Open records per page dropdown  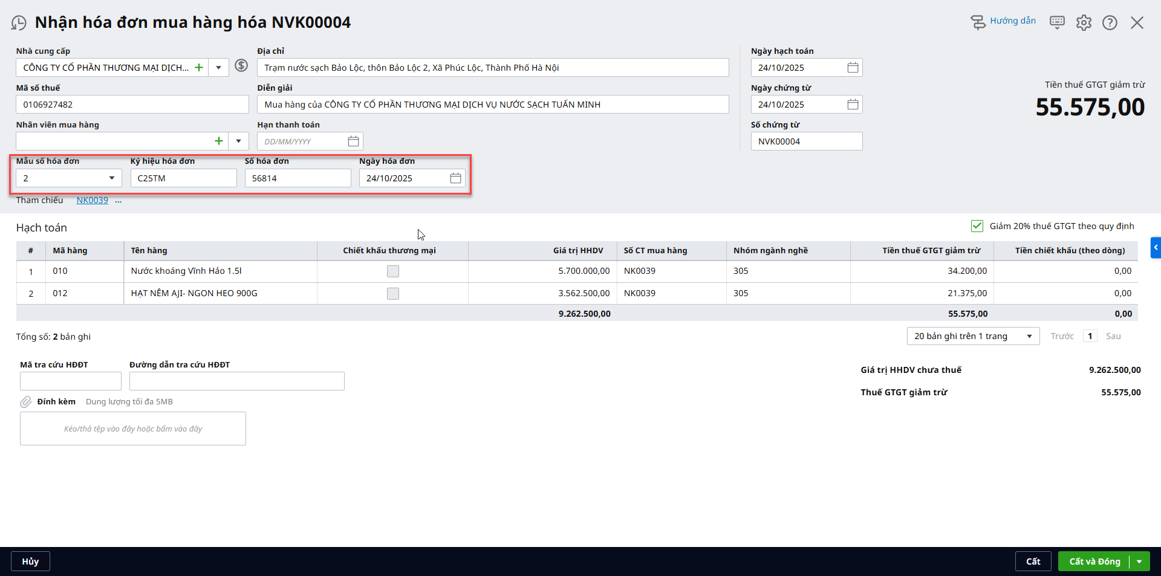click(x=972, y=336)
